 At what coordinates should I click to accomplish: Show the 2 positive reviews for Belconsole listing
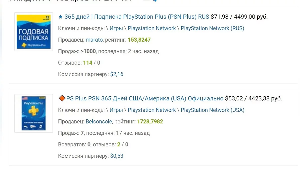119,144
